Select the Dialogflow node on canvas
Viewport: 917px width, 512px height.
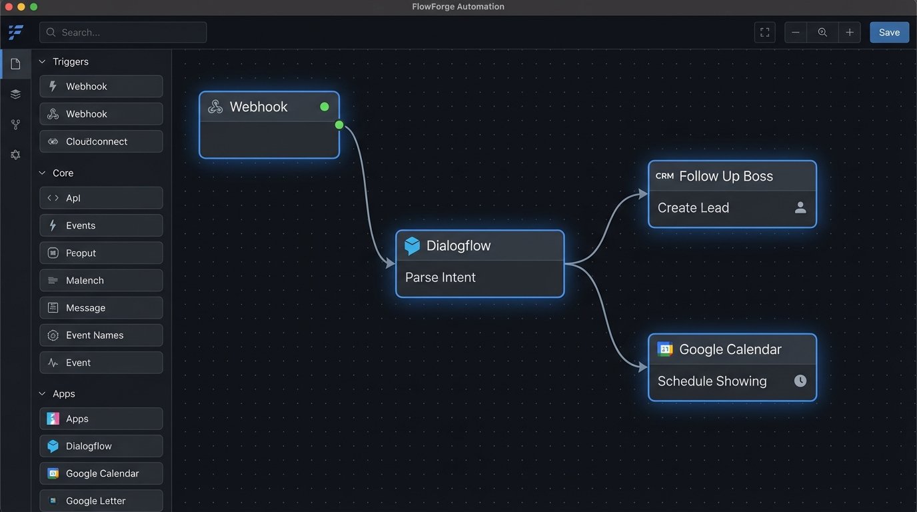[480, 263]
